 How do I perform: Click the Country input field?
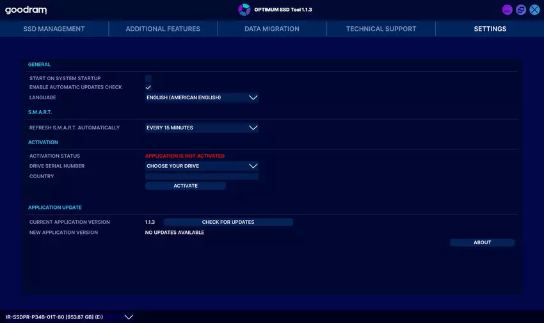point(202,176)
